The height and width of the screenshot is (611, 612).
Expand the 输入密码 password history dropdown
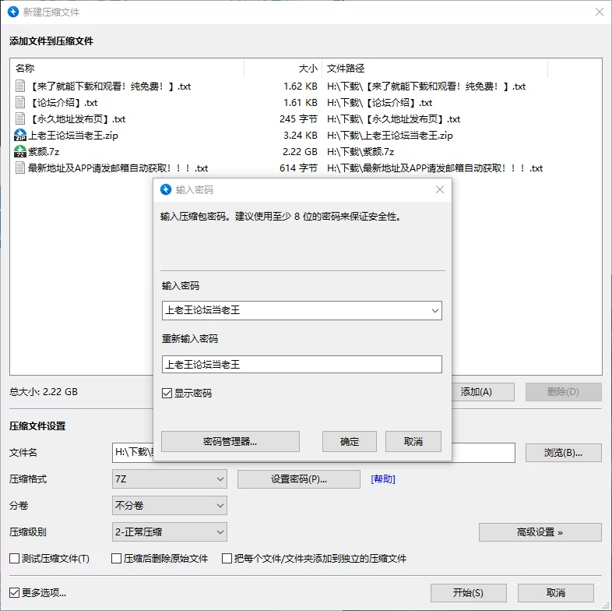click(434, 311)
